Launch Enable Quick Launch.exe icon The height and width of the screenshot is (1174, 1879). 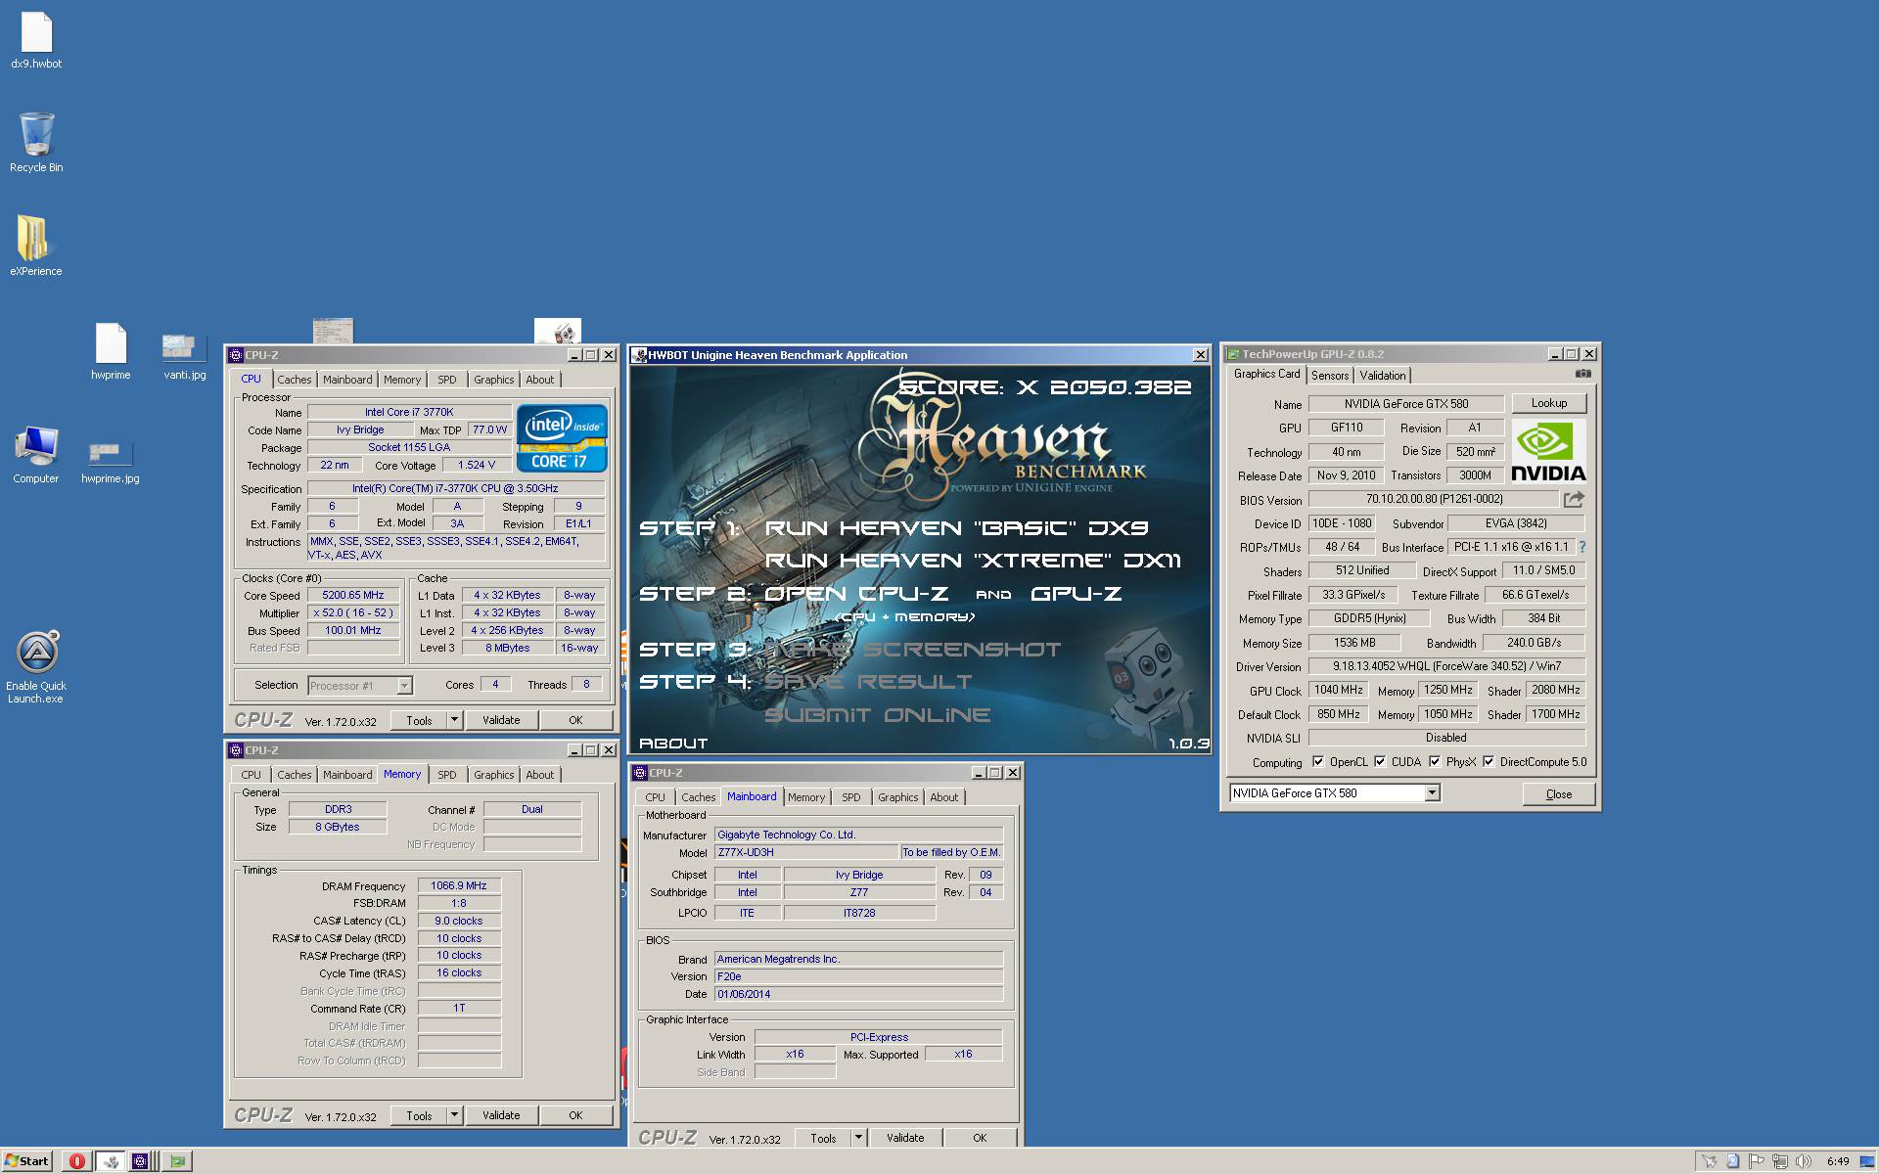point(36,667)
